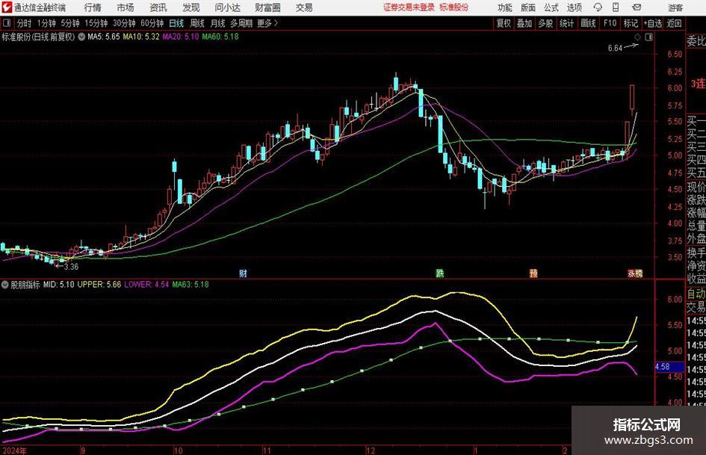Open the mail message icon
This screenshot has width=706, height=455.
(637, 7)
